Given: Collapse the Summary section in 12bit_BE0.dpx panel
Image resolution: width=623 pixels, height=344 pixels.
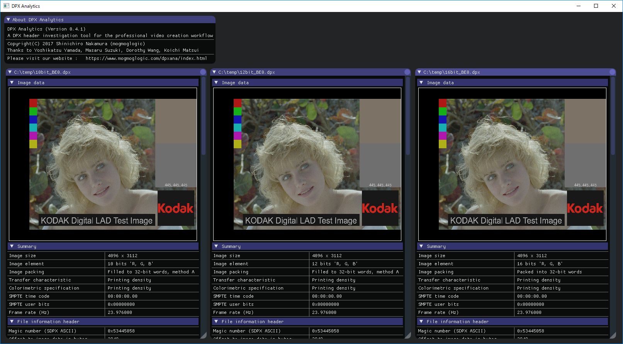Looking at the screenshot, I should [x=216, y=246].
